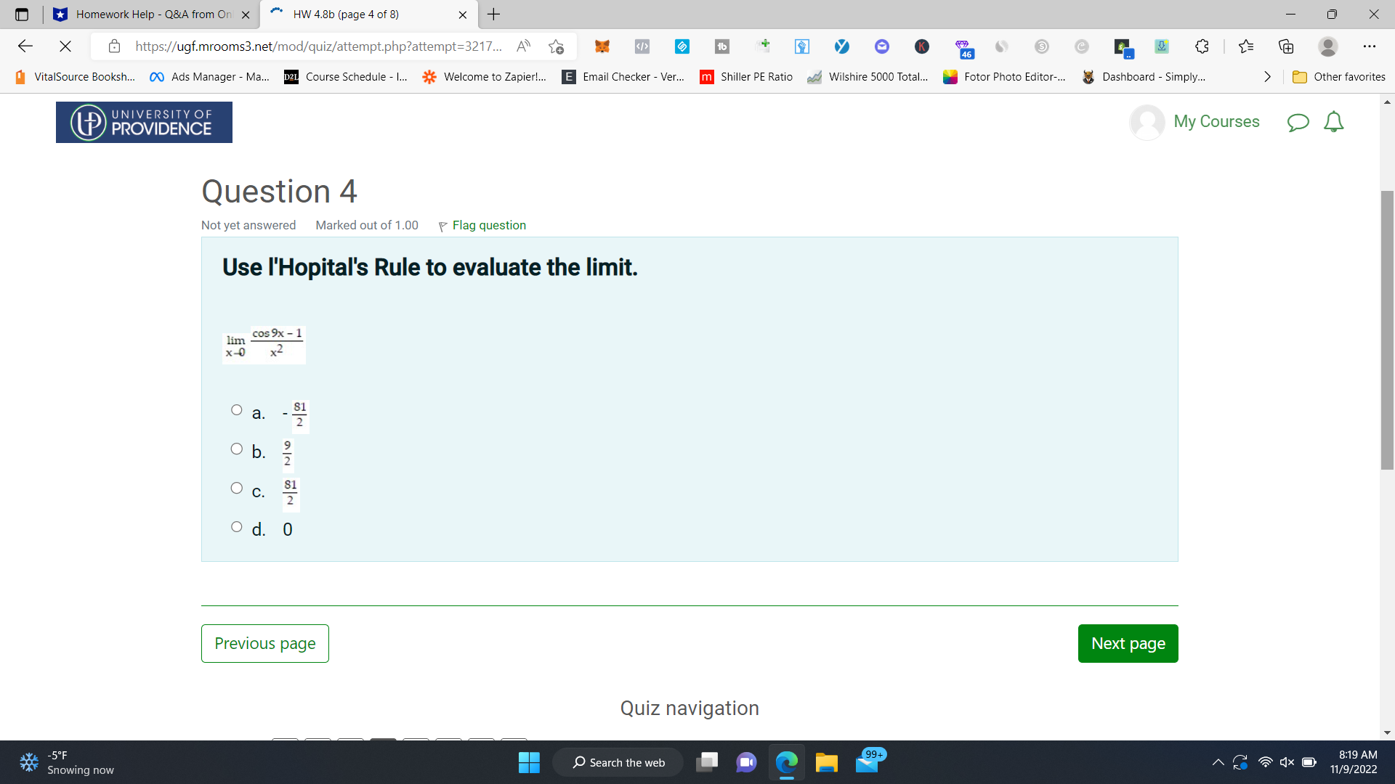Open the MetaMask extension
The width and height of the screenshot is (1395, 784).
(x=602, y=46)
